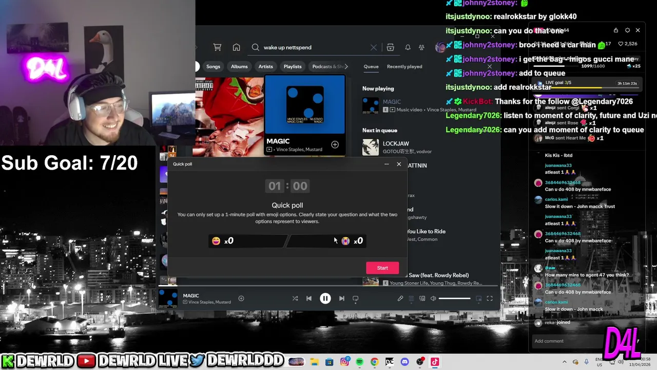Start the quick poll
657x370 pixels.
coord(382,268)
